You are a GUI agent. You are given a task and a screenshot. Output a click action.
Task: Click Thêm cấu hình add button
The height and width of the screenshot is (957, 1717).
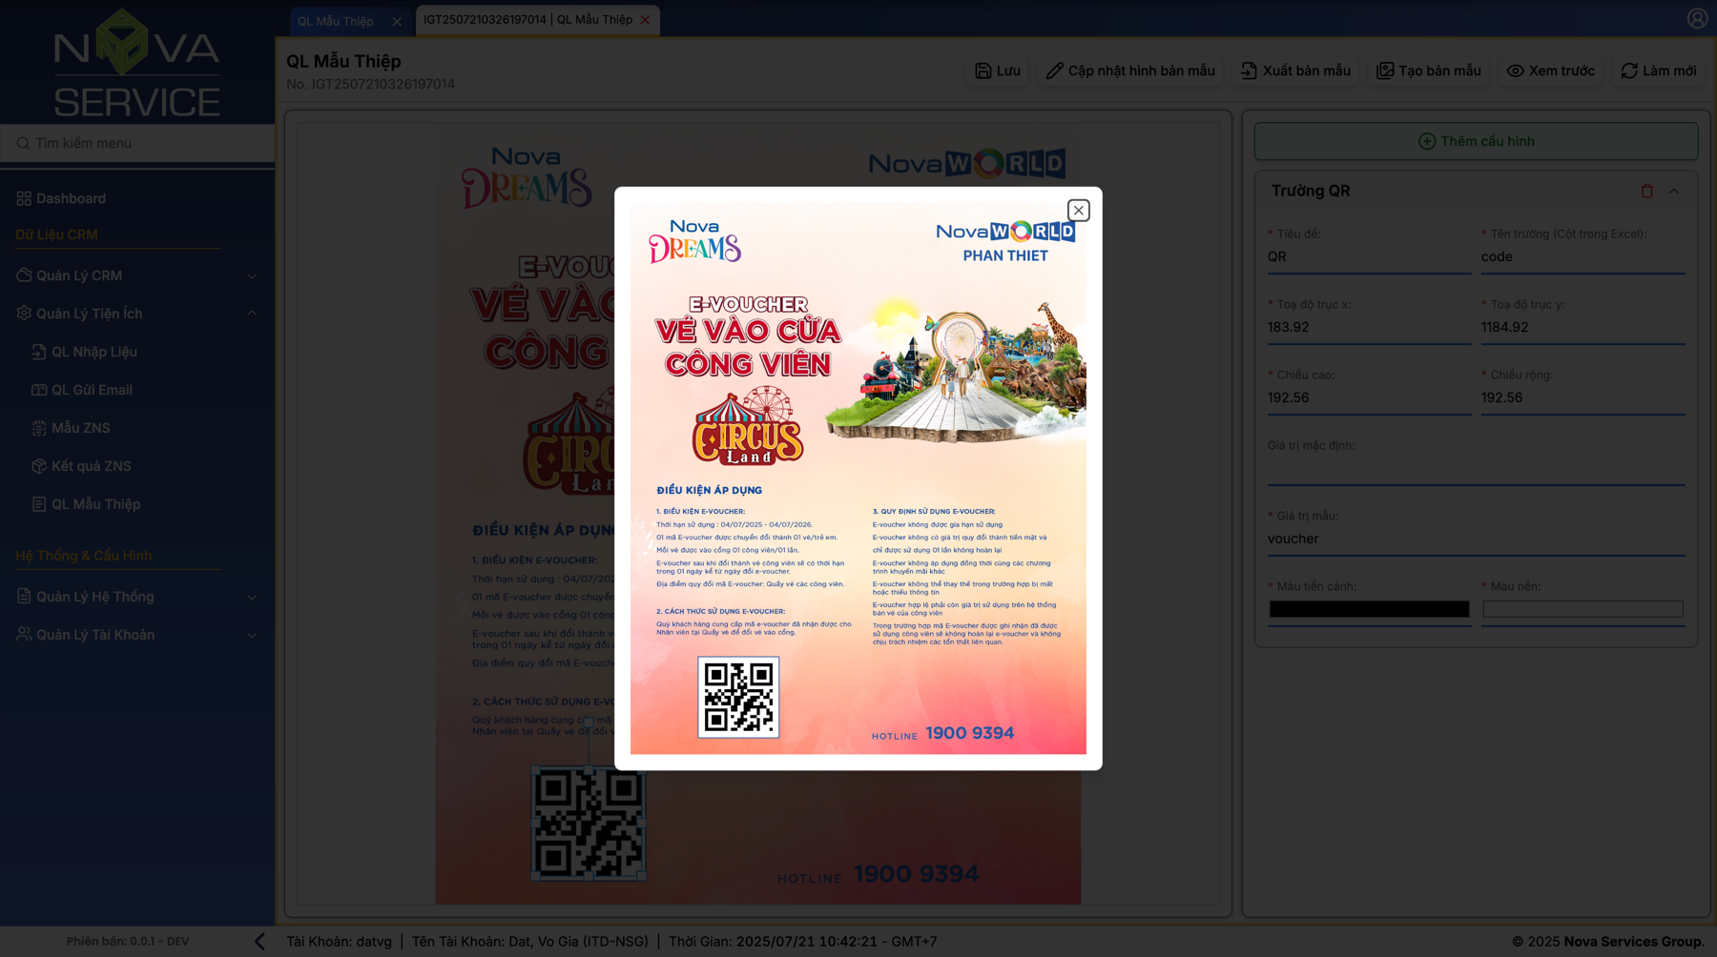[x=1476, y=141]
